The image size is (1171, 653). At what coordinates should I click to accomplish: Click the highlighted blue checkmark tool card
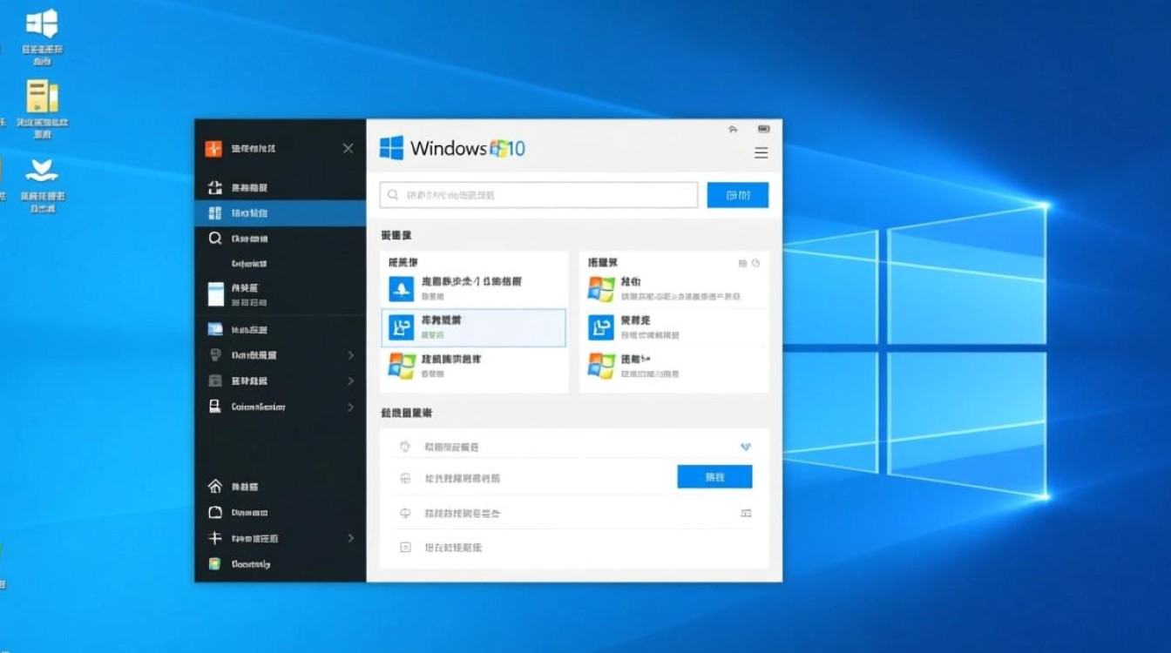402,328
